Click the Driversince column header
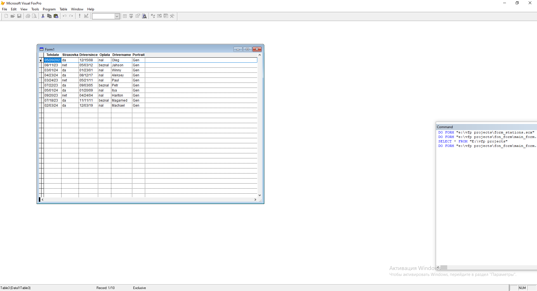537x291 pixels. (88, 55)
